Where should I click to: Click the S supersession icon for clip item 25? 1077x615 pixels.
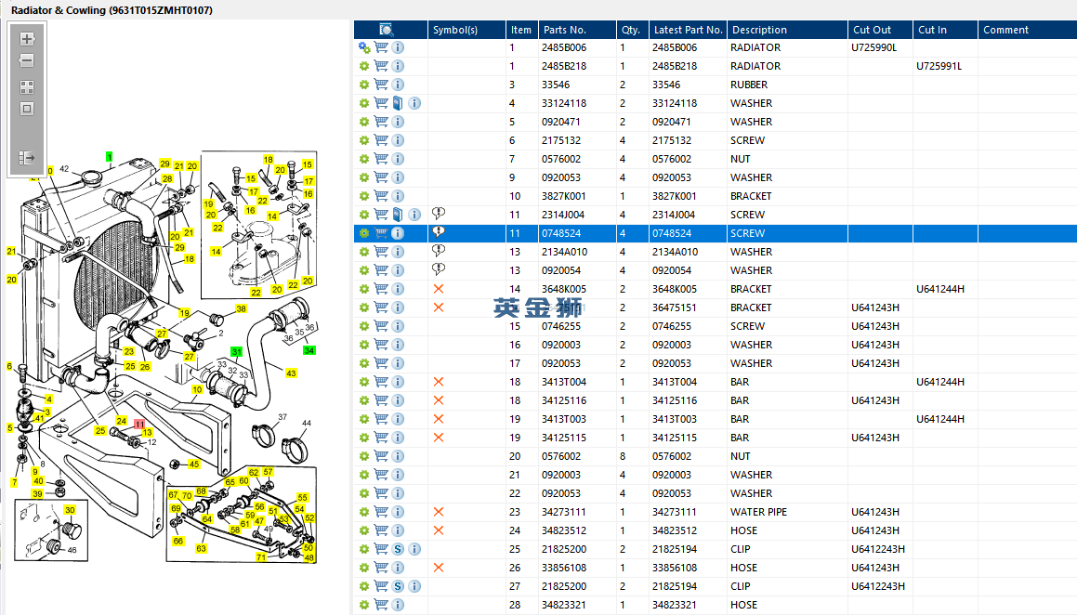point(398,549)
